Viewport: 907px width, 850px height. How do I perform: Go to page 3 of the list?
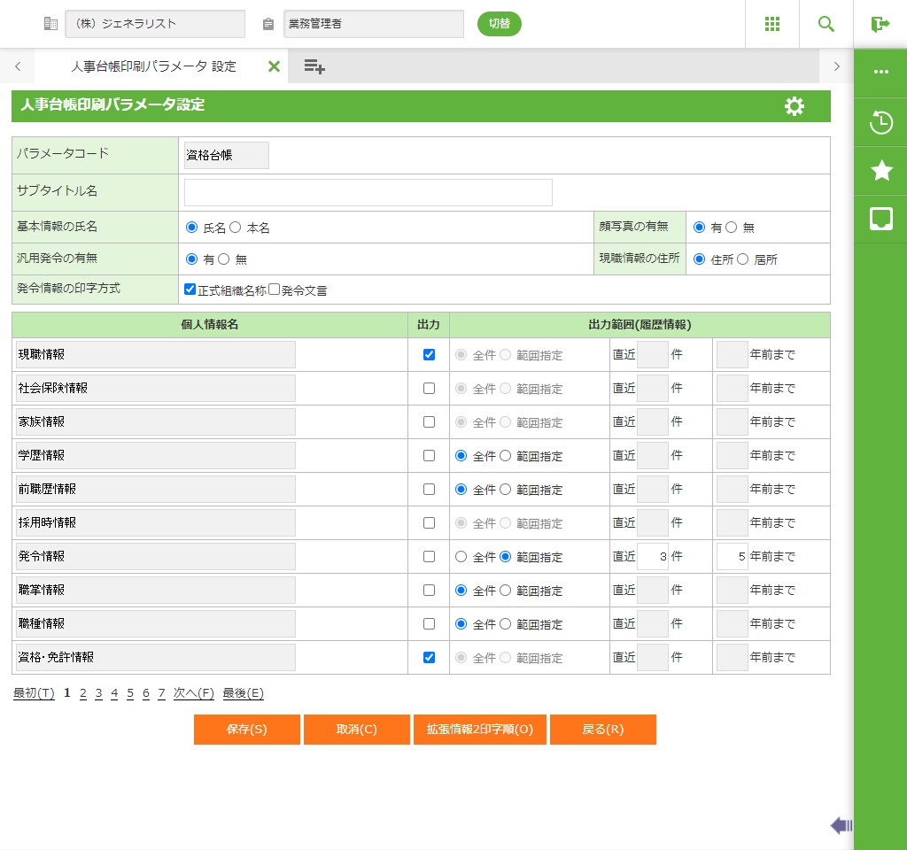point(99,693)
